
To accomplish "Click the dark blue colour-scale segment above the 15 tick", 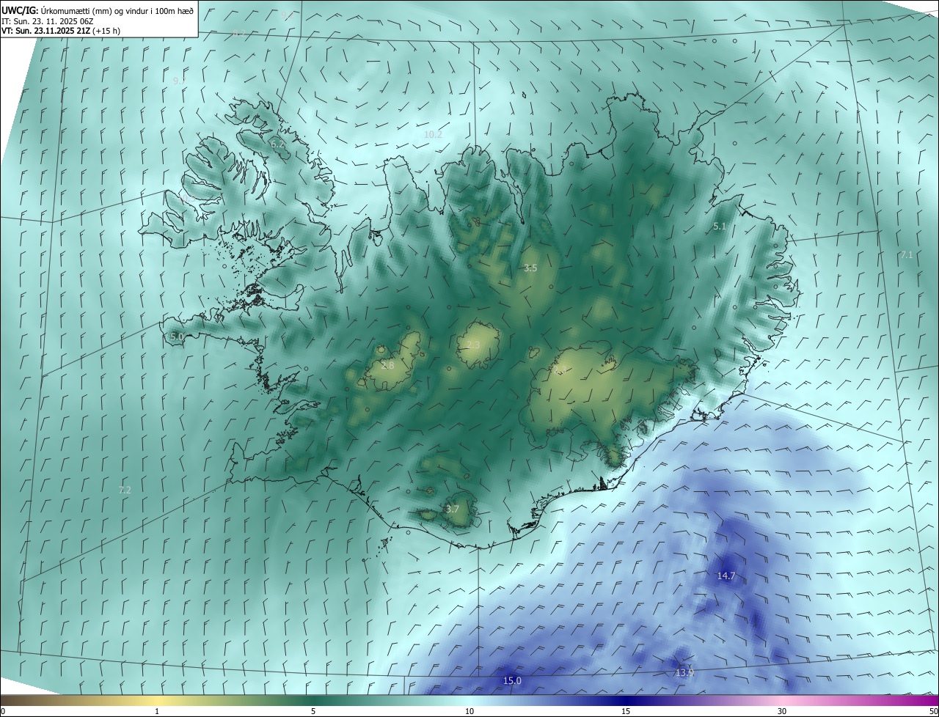I will (x=626, y=700).
